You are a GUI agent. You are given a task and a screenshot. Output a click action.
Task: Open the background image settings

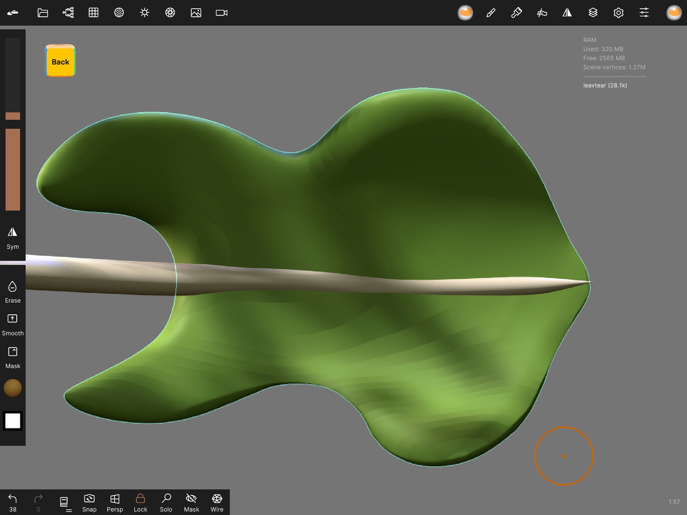196,13
